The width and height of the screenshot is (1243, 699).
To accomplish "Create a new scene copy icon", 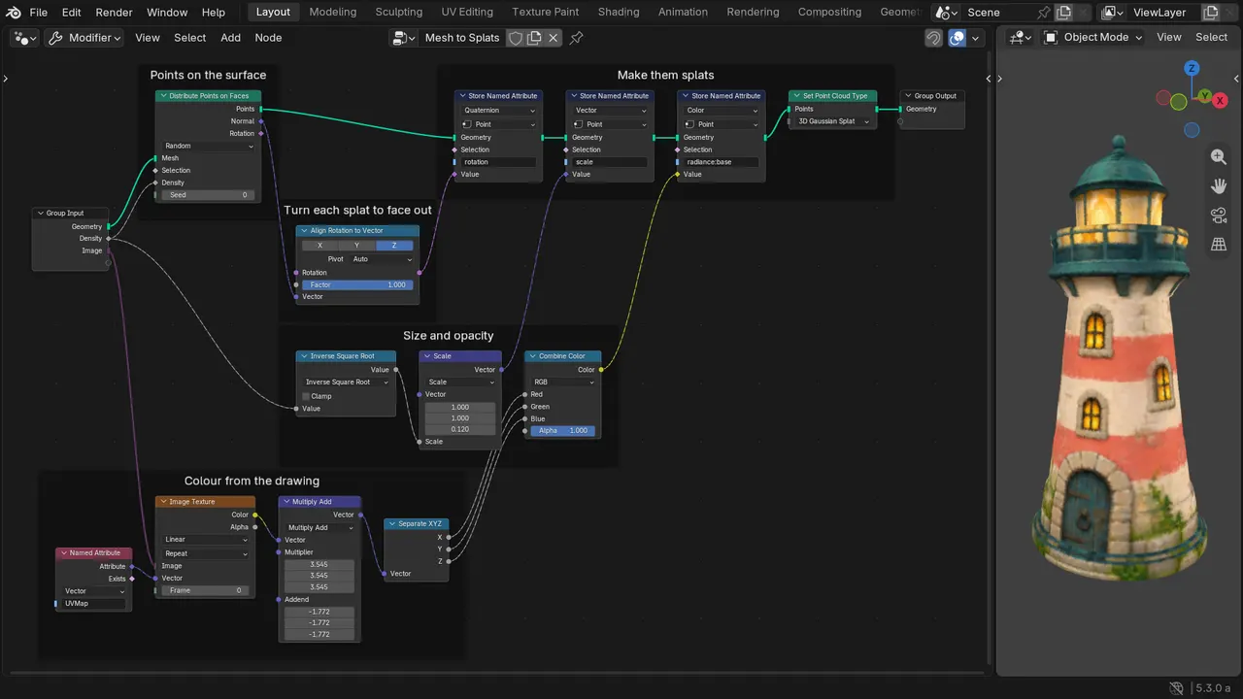I will click(x=1064, y=12).
